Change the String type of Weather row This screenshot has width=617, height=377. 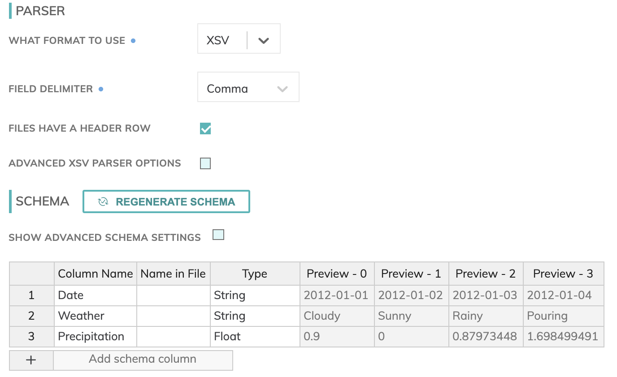(x=255, y=316)
